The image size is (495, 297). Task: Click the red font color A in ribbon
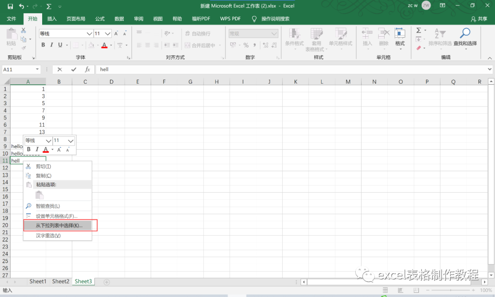pos(104,45)
